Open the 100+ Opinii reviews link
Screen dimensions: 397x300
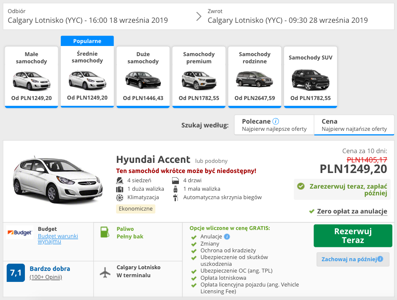[x=46, y=277]
